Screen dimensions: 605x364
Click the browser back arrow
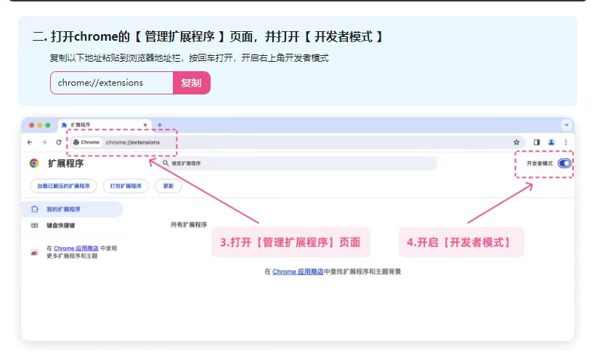tap(30, 142)
